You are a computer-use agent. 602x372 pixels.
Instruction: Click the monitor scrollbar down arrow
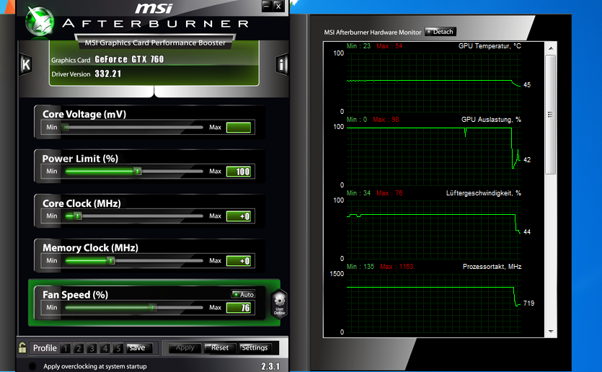point(551,332)
